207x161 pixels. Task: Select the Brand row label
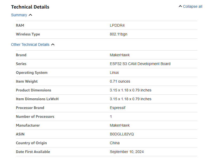click(21, 55)
